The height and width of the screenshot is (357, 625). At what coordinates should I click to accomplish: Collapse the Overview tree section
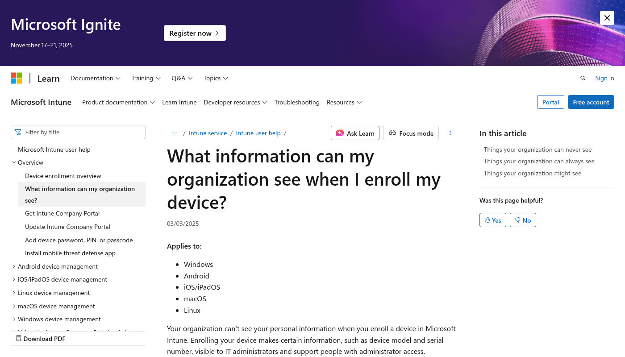point(14,162)
